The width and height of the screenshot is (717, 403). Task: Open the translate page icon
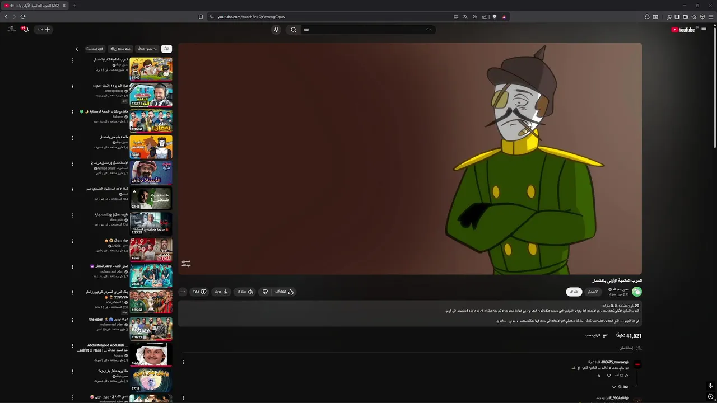465,17
